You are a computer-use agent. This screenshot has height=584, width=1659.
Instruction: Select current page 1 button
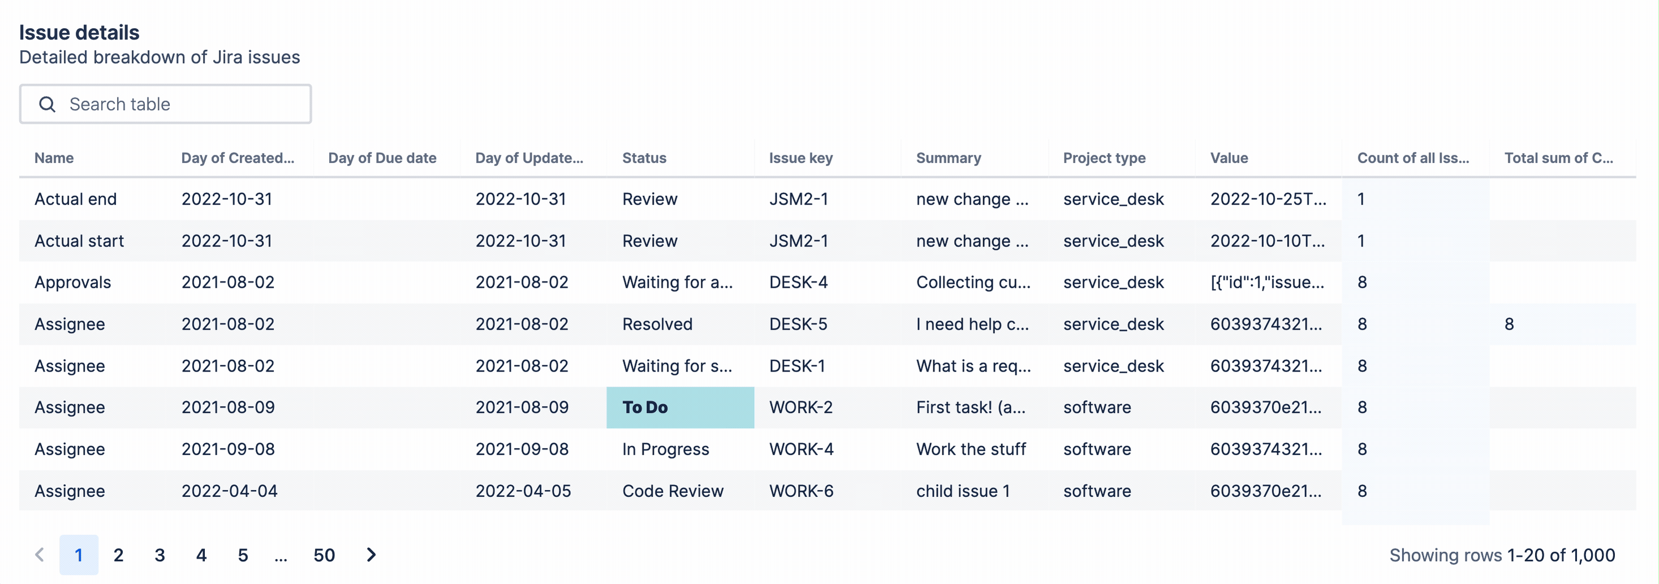[x=79, y=555]
